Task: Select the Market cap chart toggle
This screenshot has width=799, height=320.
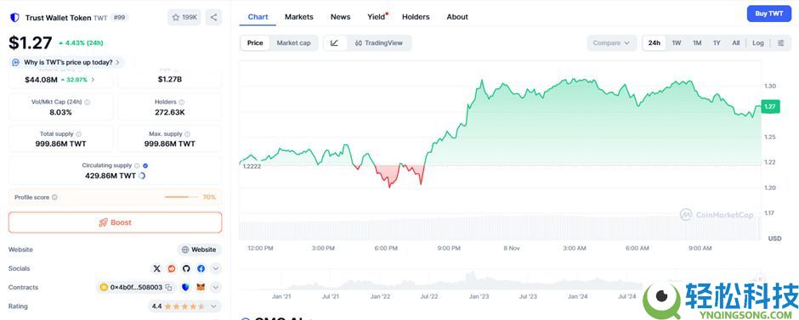Action: (x=293, y=43)
